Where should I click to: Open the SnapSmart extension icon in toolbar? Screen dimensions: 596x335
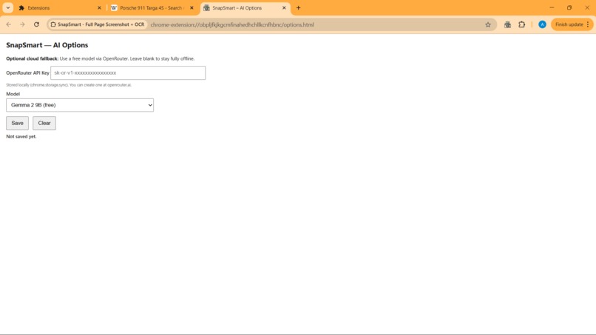507,24
